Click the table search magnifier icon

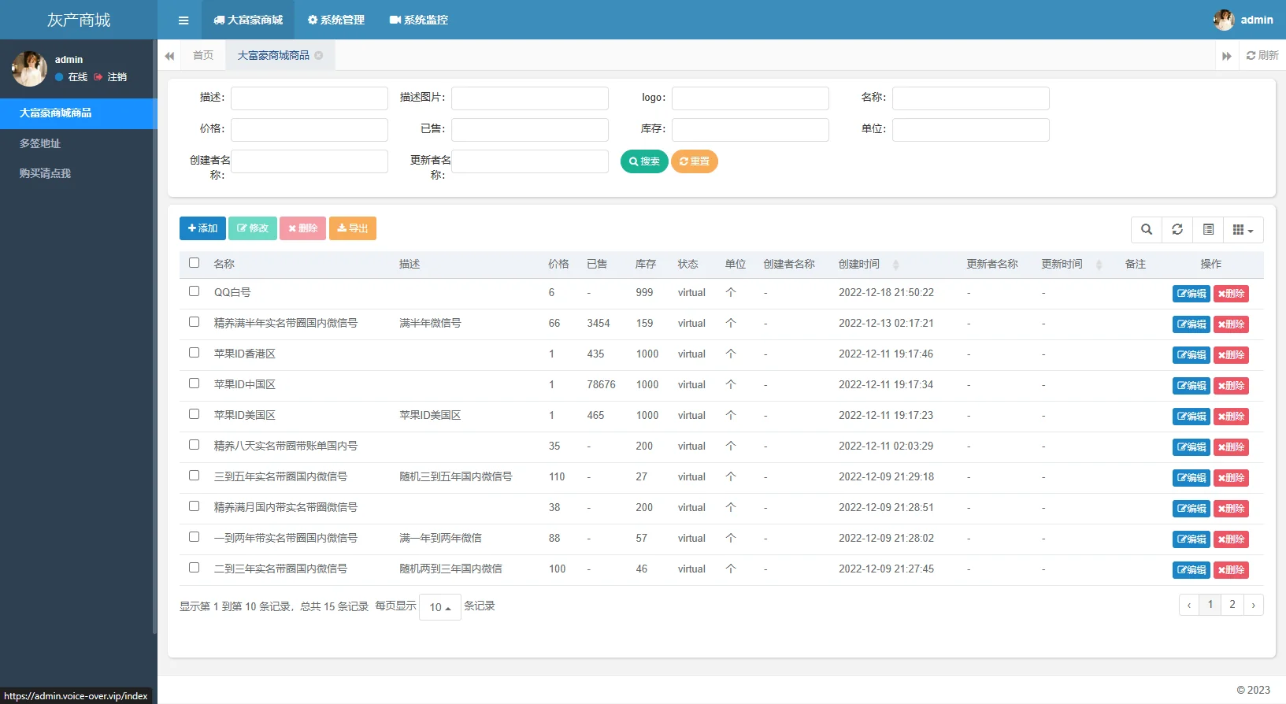(x=1147, y=229)
